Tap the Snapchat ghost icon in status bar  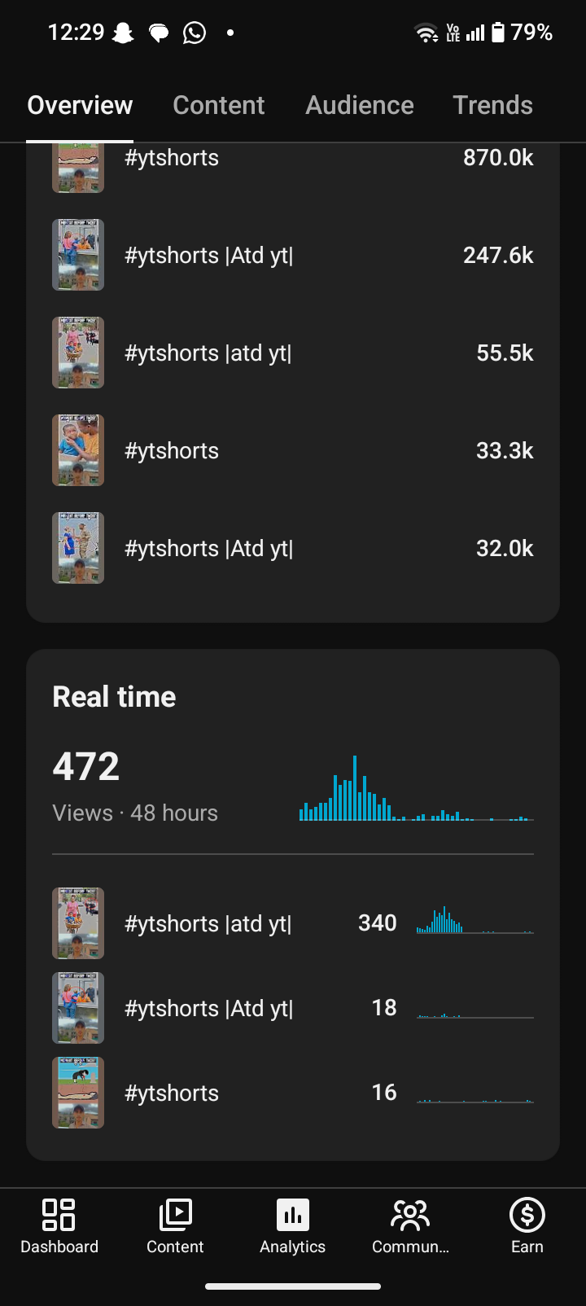pos(123,33)
